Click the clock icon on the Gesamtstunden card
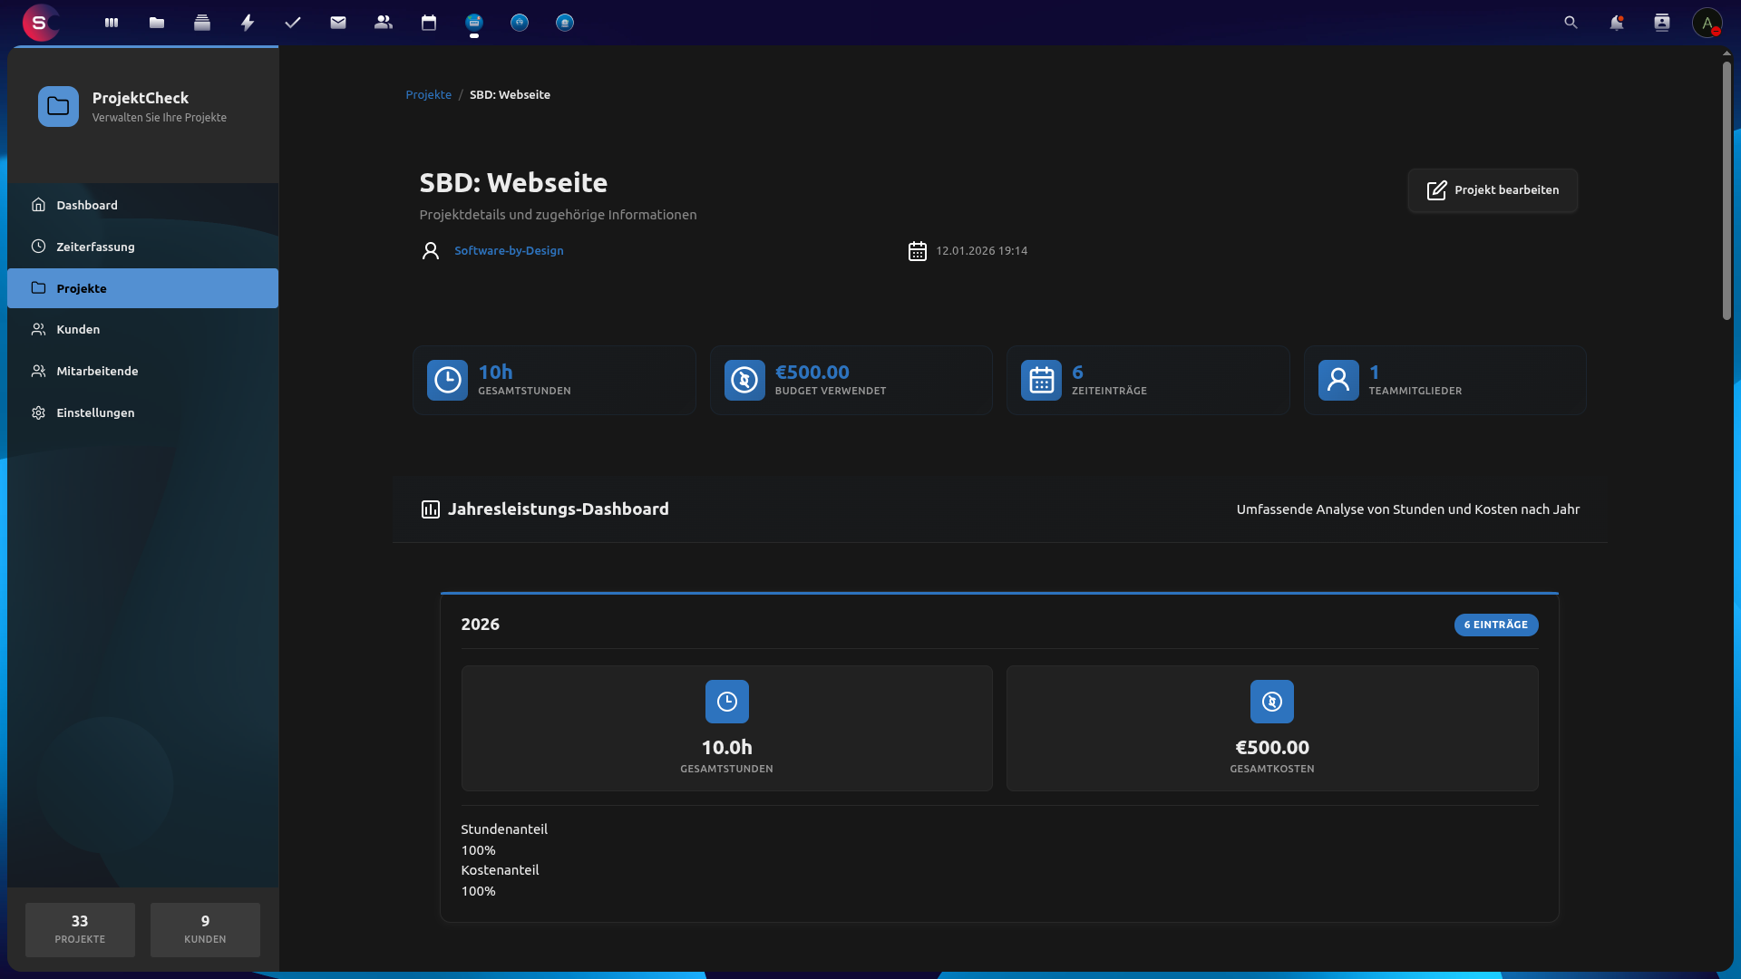The image size is (1741, 979). (x=447, y=380)
